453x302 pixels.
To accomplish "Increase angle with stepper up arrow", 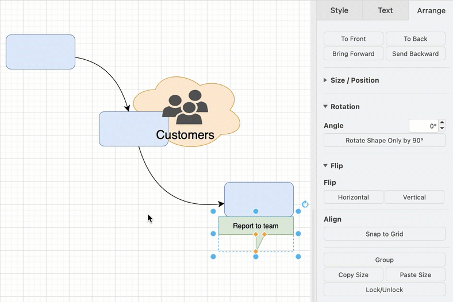I will tap(442, 123).
